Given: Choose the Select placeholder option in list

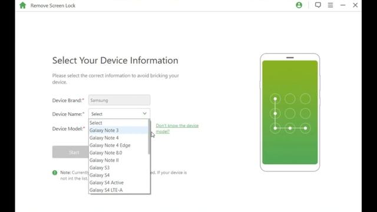Looking at the screenshot, I should [118, 123].
